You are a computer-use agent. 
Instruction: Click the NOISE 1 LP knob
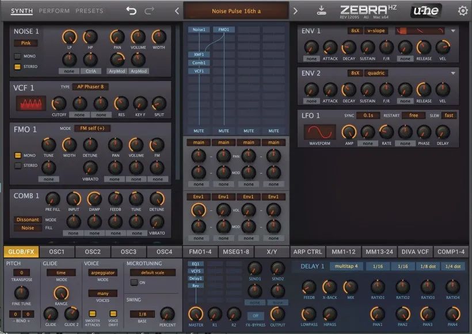tap(70, 37)
